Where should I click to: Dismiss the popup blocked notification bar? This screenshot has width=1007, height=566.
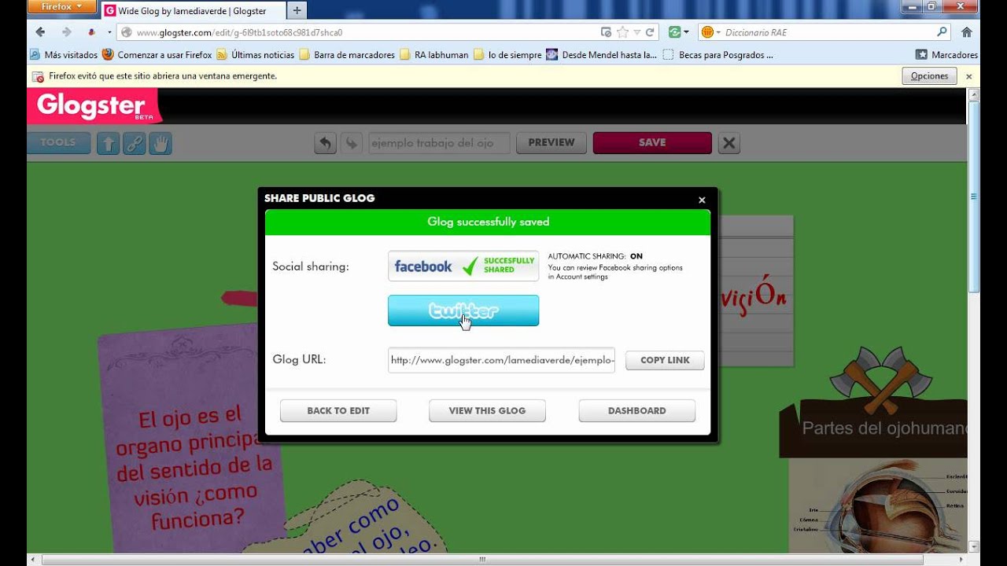click(x=969, y=76)
